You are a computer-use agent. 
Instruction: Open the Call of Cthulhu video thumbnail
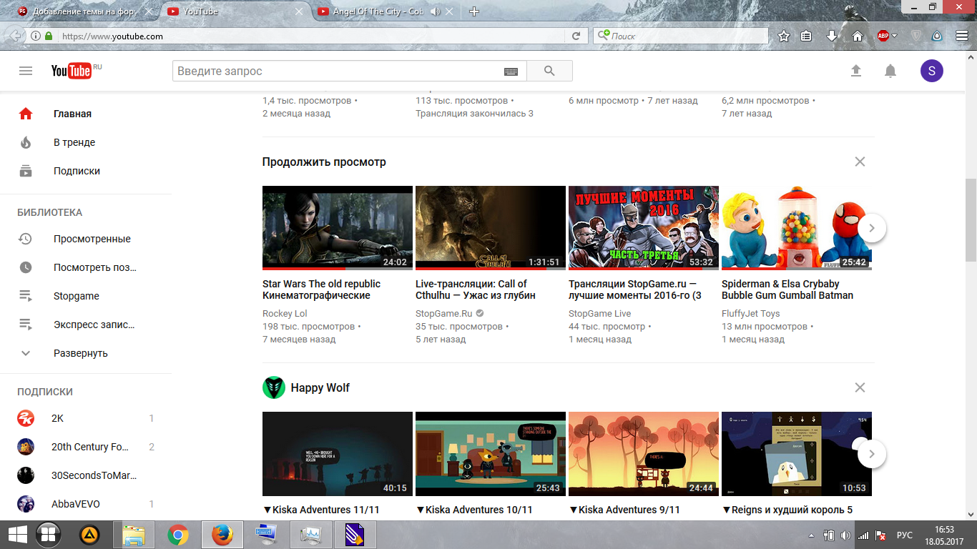491,228
